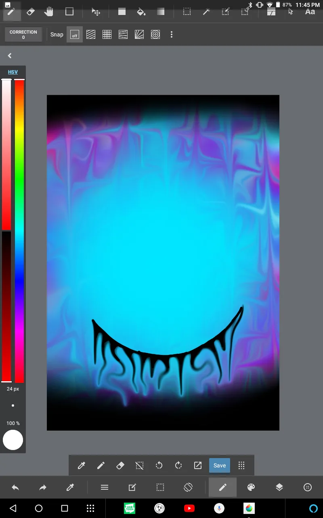Select the filled rectangle Fill tool
Image resolution: width=323 pixels, height=518 pixels.
pyautogui.click(x=122, y=12)
